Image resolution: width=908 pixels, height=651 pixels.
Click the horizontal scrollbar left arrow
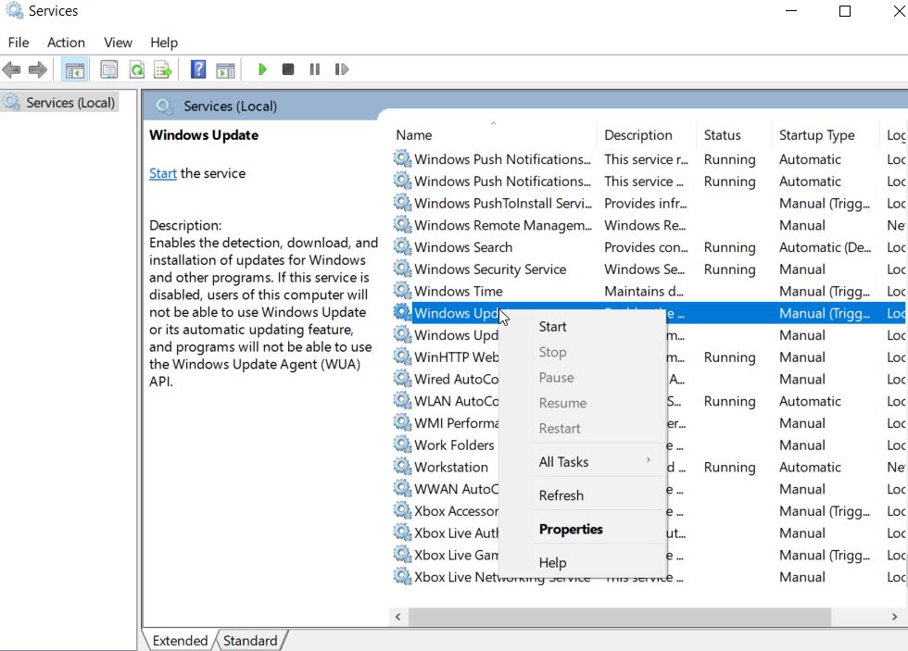tap(397, 617)
